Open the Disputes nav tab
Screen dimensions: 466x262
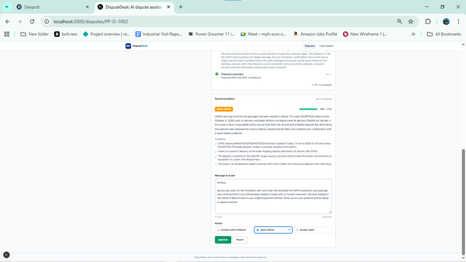point(309,46)
